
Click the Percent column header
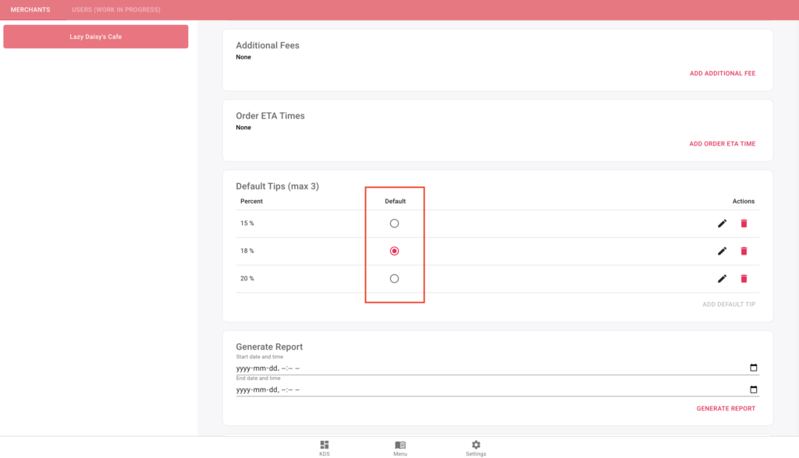click(x=252, y=202)
